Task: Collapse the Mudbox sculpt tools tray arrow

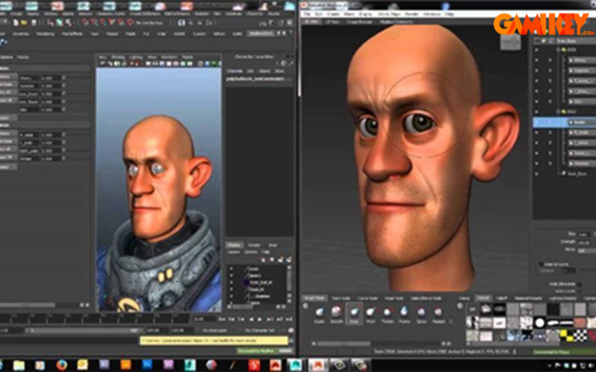Action: click(x=305, y=306)
